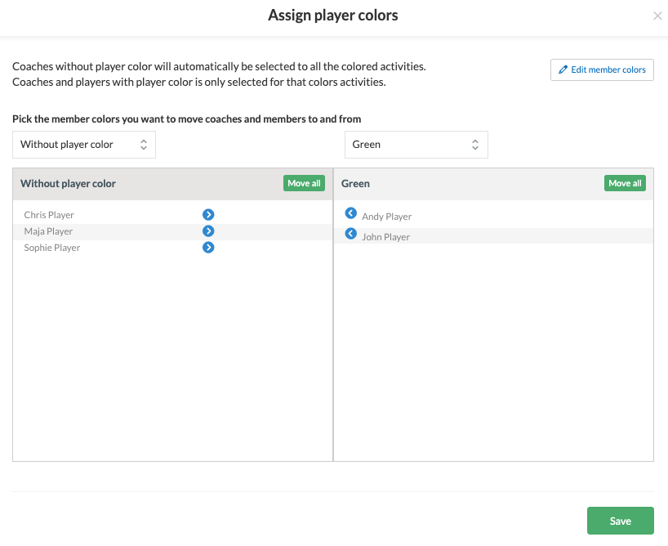Select Maja Player row
The image size is (668, 546).
172,231
